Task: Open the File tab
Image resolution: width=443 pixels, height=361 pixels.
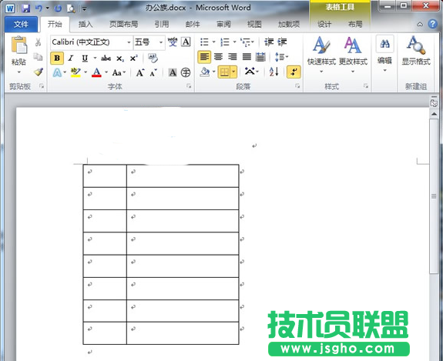Action: [x=22, y=25]
